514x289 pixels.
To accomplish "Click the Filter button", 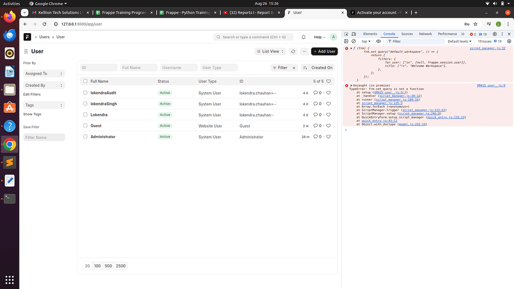I will (280, 68).
